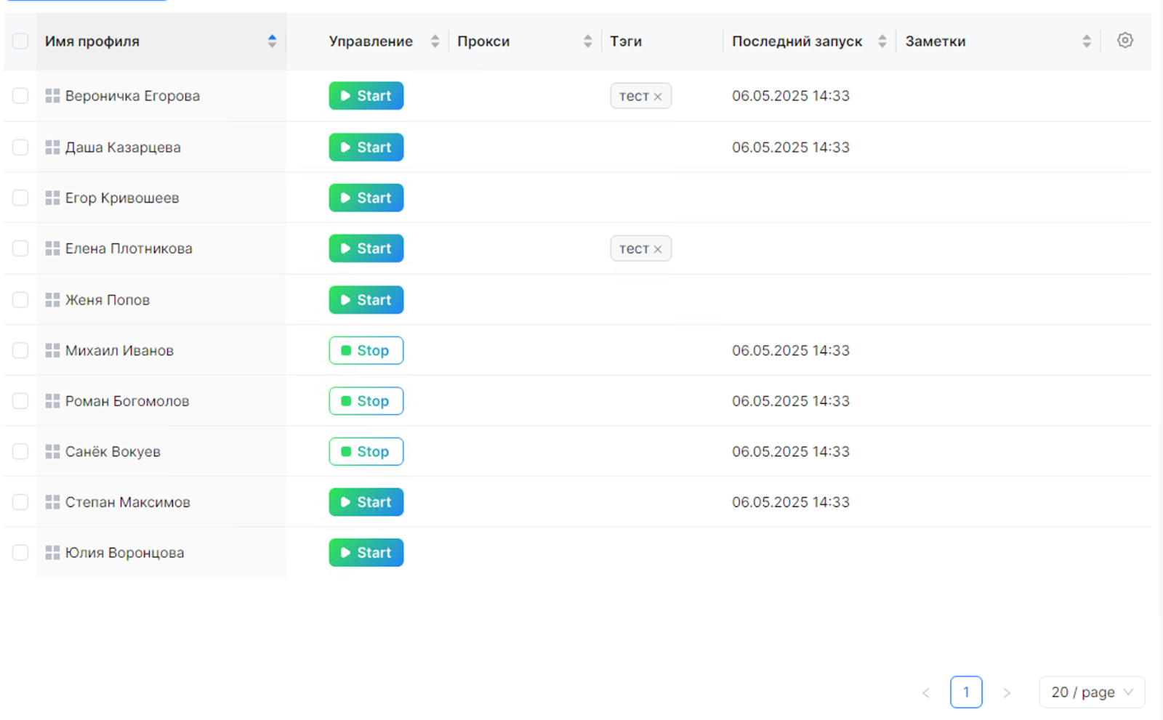Open profile name Женя Попов
Viewport: 1163px width, 720px height.
[108, 300]
